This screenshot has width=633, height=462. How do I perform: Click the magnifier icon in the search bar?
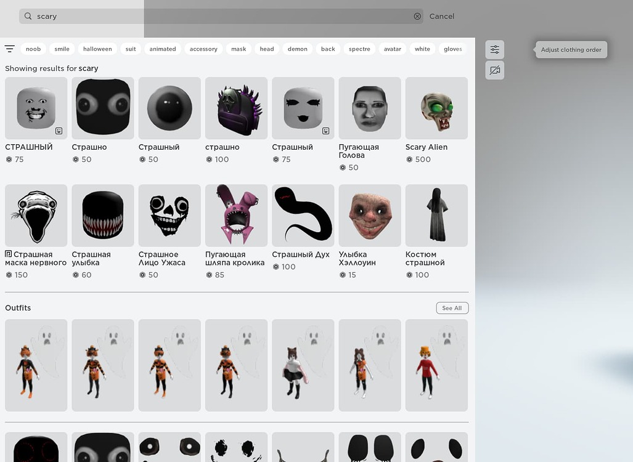point(28,16)
